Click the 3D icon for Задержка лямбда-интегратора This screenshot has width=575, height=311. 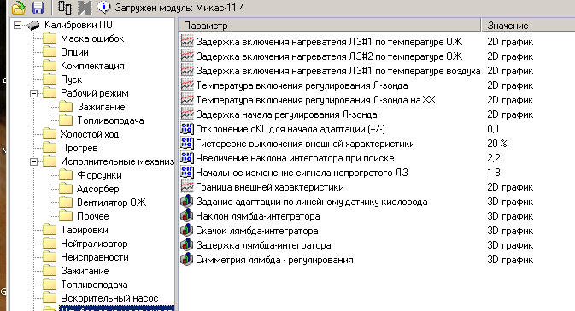tap(187, 244)
